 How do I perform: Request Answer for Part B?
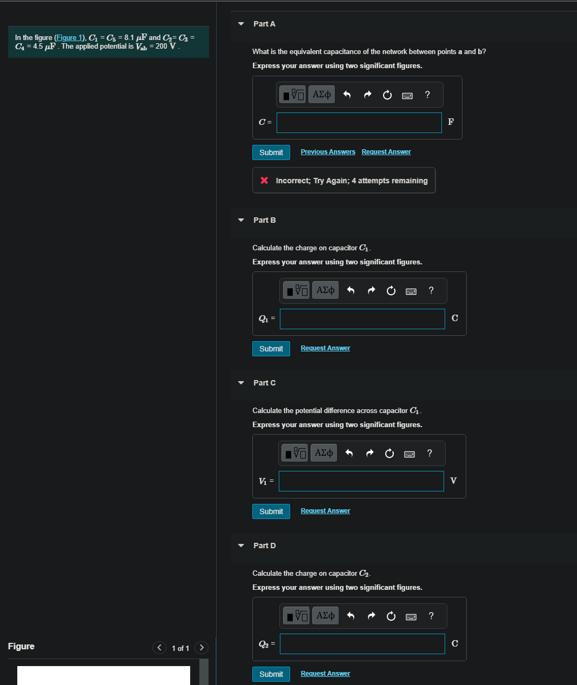click(325, 348)
